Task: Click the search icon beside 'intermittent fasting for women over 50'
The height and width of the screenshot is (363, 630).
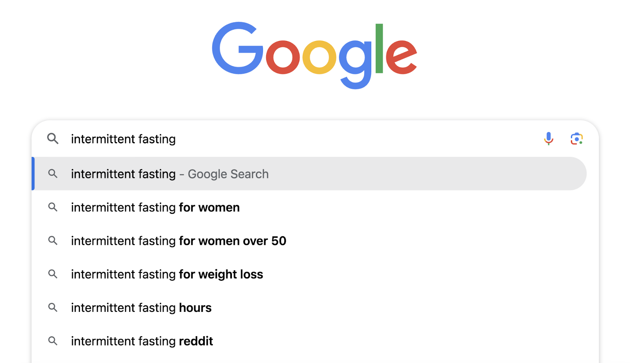Action: [x=53, y=241]
